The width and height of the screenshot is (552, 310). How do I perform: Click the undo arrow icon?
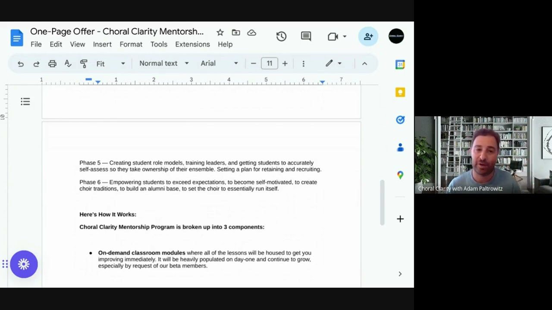20,64
